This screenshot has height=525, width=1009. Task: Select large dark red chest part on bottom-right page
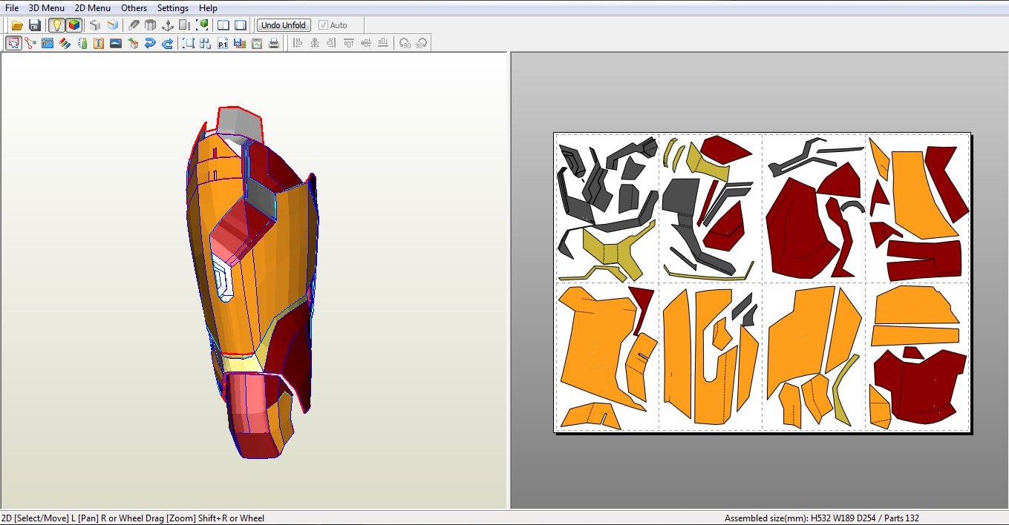[921, 386]
